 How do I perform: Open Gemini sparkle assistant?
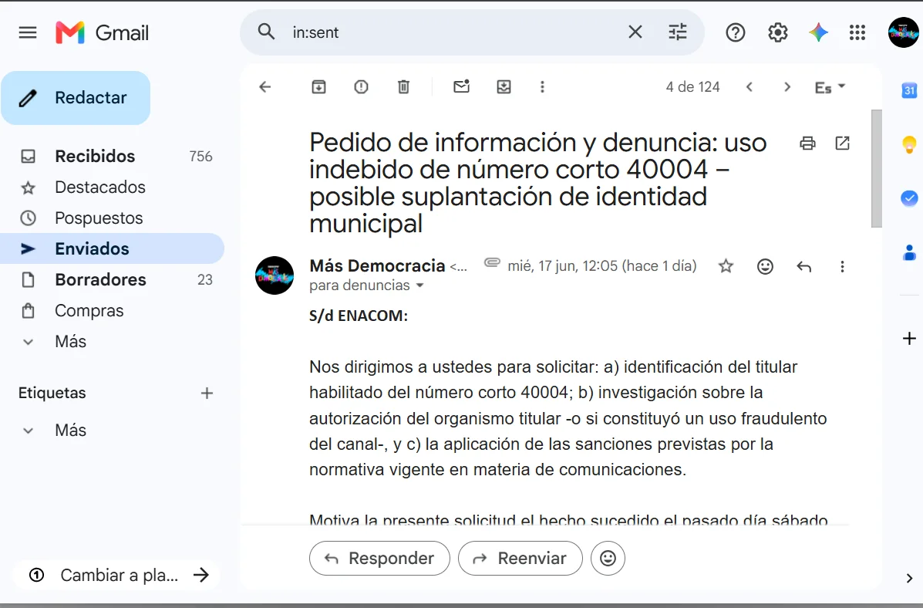[x=818, y=32]
